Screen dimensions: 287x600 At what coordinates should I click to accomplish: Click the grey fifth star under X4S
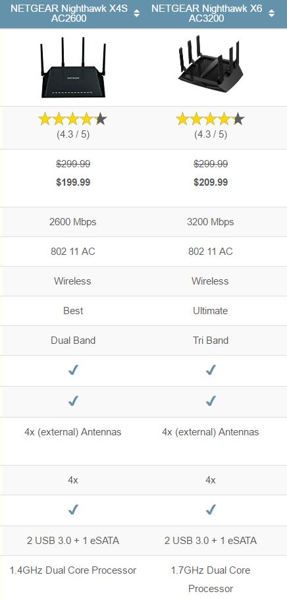pos(101,119)
